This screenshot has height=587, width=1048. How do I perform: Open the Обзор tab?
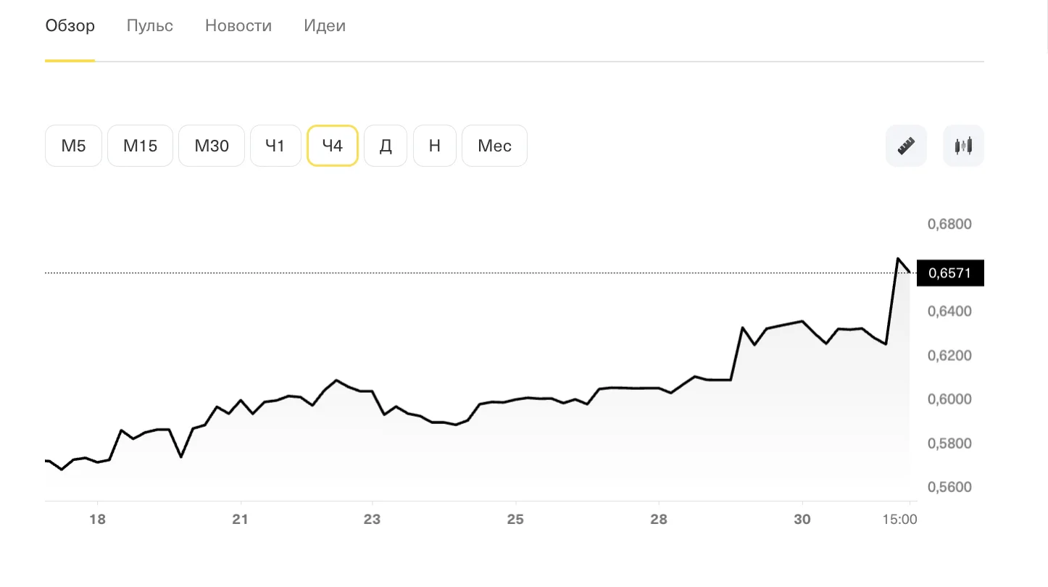click(70, 26)
